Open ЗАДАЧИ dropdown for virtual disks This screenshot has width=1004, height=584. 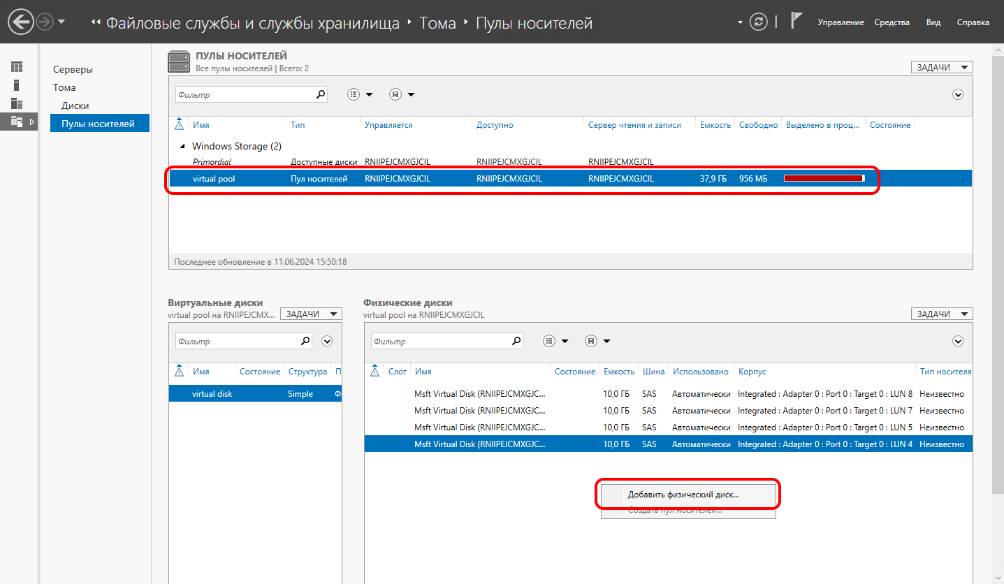point(311,314)
